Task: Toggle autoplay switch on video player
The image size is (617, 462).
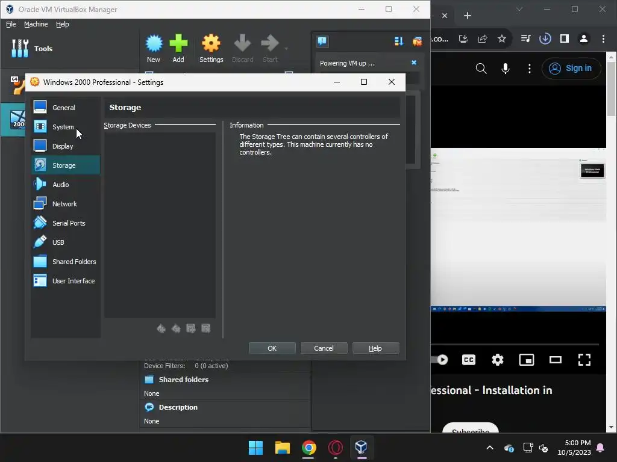Action: (x=440, y=360)
